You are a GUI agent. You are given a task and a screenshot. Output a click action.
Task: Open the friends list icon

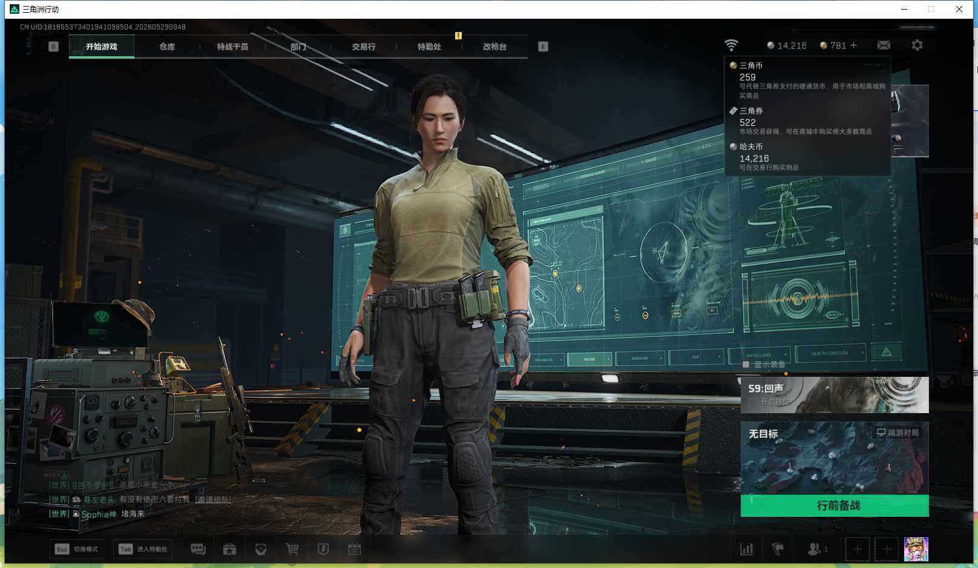(815, 549)
